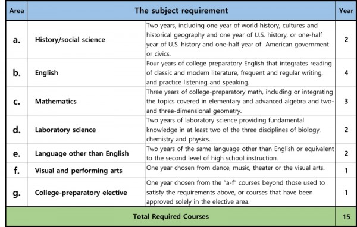The image size is (357, 227).
Task: Click the description starting 'Two years of laboratory science'
Action: (x=240, y=130)
